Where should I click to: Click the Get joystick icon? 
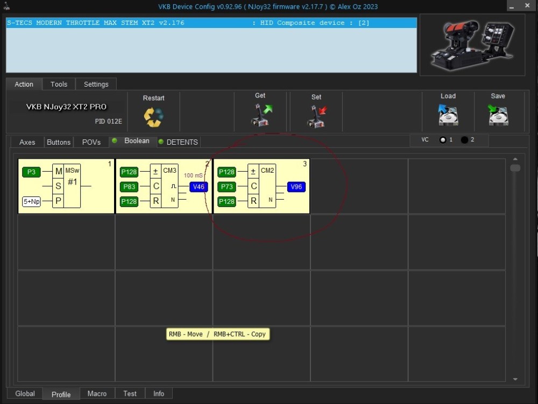261,115
